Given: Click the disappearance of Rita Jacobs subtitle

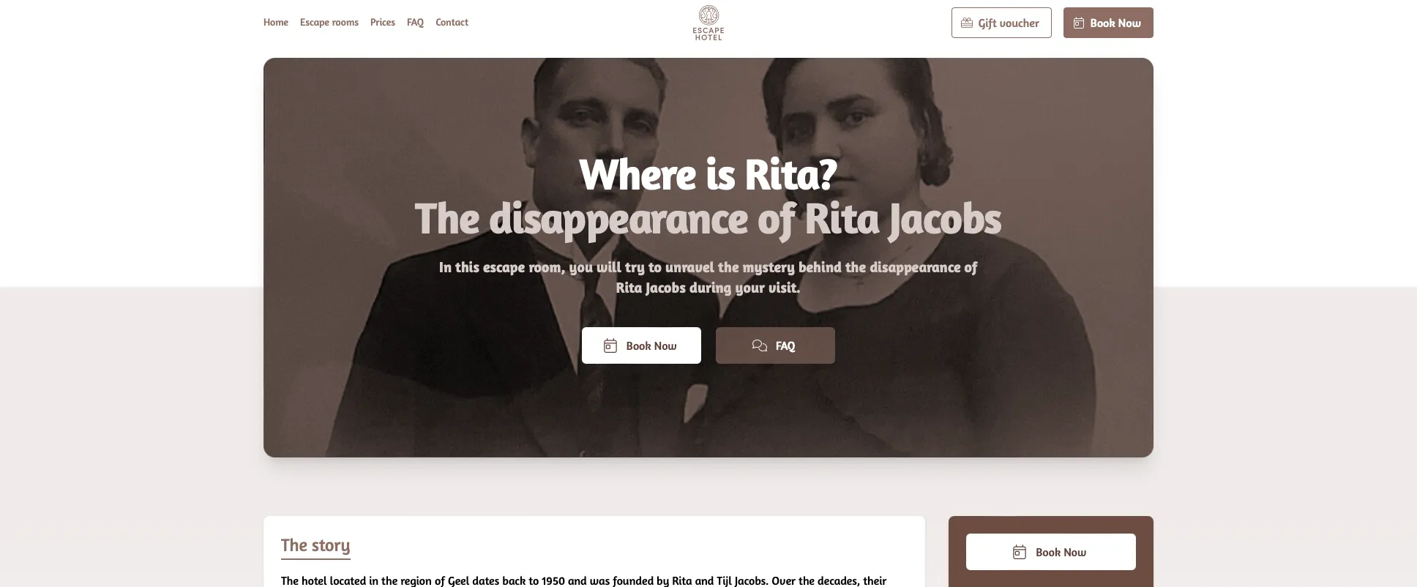Looking at the screenshot, I should pyautogui.click(x=708, y=219).
